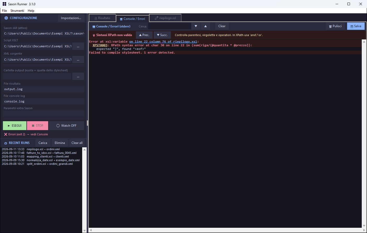Browse for Script XSLT file
This screenshot has width=367, height=233.
click(x=78, y=46)
